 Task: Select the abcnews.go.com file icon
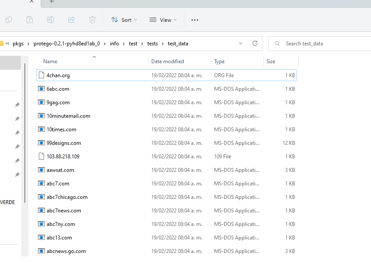(x=41, y=251)
